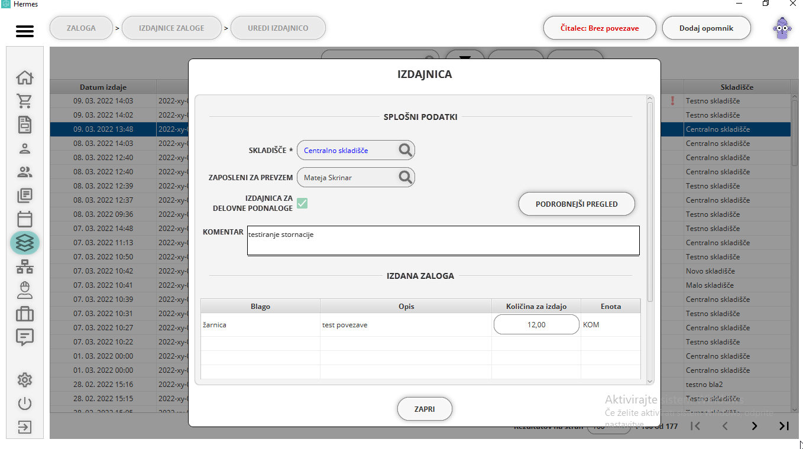The width and height of the screenshot is (803, 449).
Task: Click Čitalec: Brez povezave button
Action: click(x=600, y=28)
